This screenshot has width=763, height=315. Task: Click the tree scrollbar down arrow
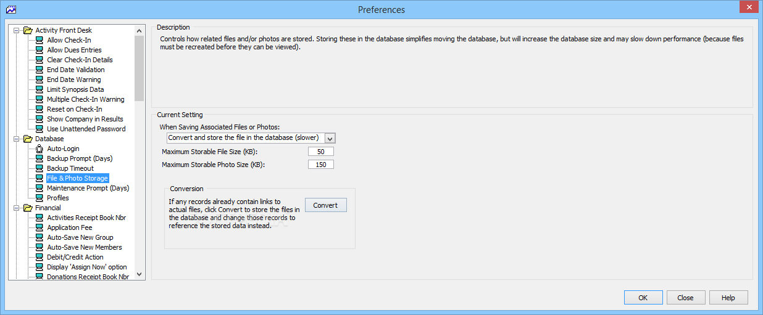click(x=139, y=274)
